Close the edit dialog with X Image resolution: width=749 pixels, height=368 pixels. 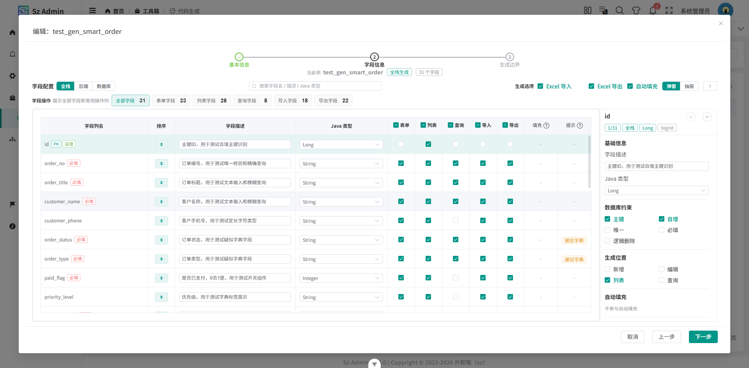coord(721,23)
